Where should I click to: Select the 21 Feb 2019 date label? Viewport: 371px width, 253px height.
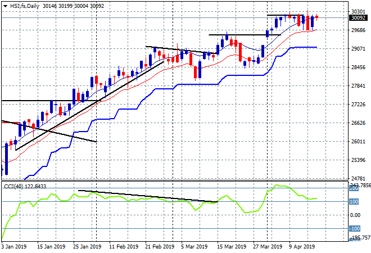tap(160, 247)
